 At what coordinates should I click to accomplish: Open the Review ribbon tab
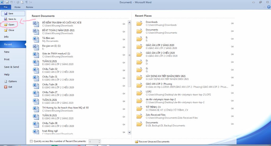(x=30, y=7)
